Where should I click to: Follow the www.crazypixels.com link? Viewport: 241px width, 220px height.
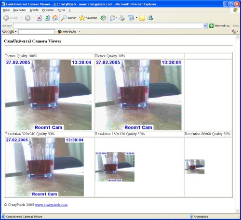pyautogui.click(x=51, y=205)
